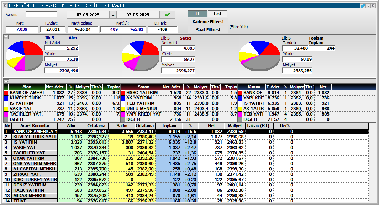Image resolution: width=379 pixels, height=205 pixels.
Task: Collapse the top-five tables panel
Action: click(x=6, y=81)
